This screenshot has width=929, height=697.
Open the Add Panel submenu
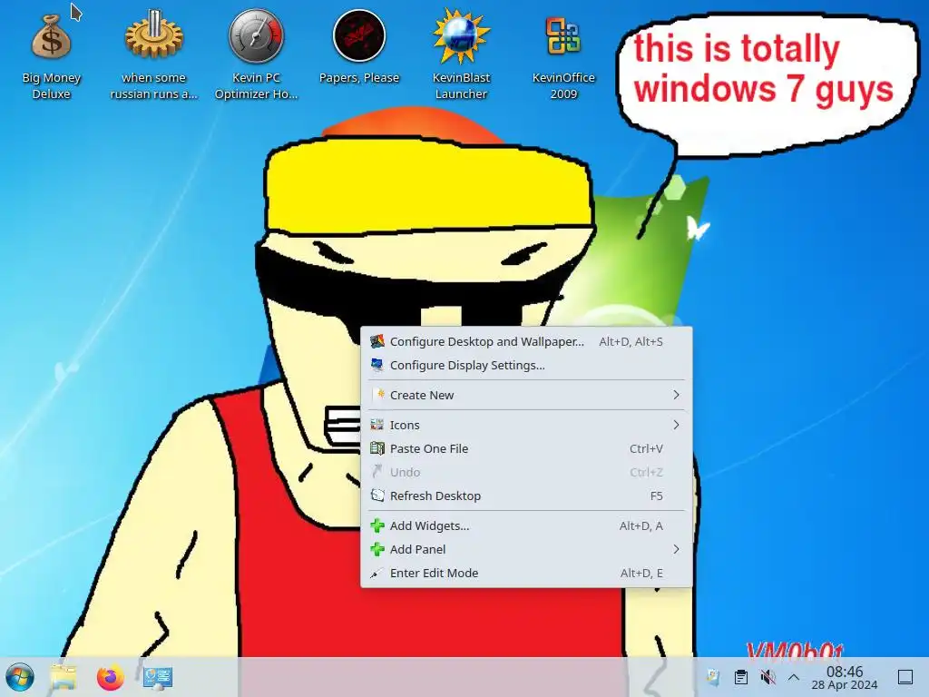(526, 549)
